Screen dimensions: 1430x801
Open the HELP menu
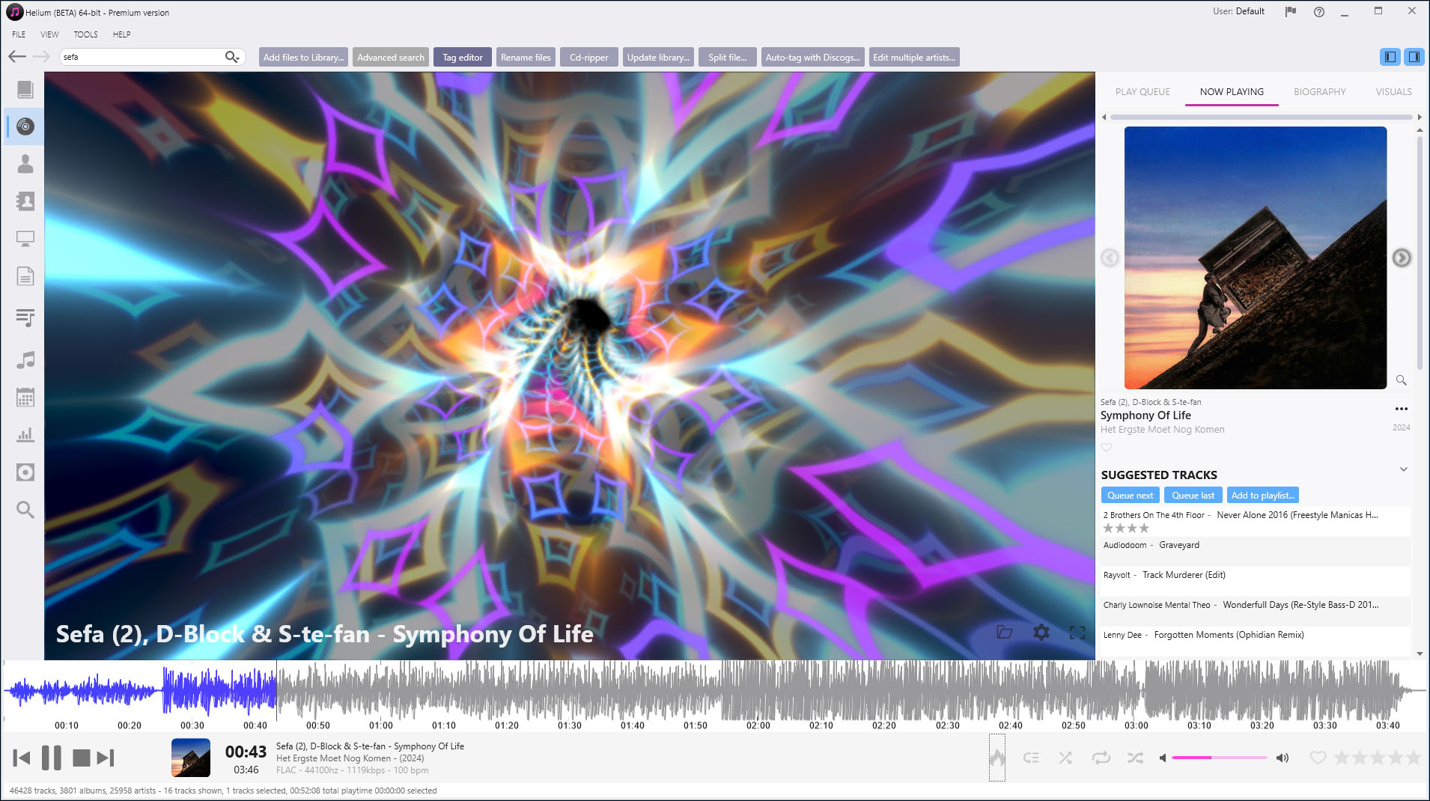tap(121, 34)
